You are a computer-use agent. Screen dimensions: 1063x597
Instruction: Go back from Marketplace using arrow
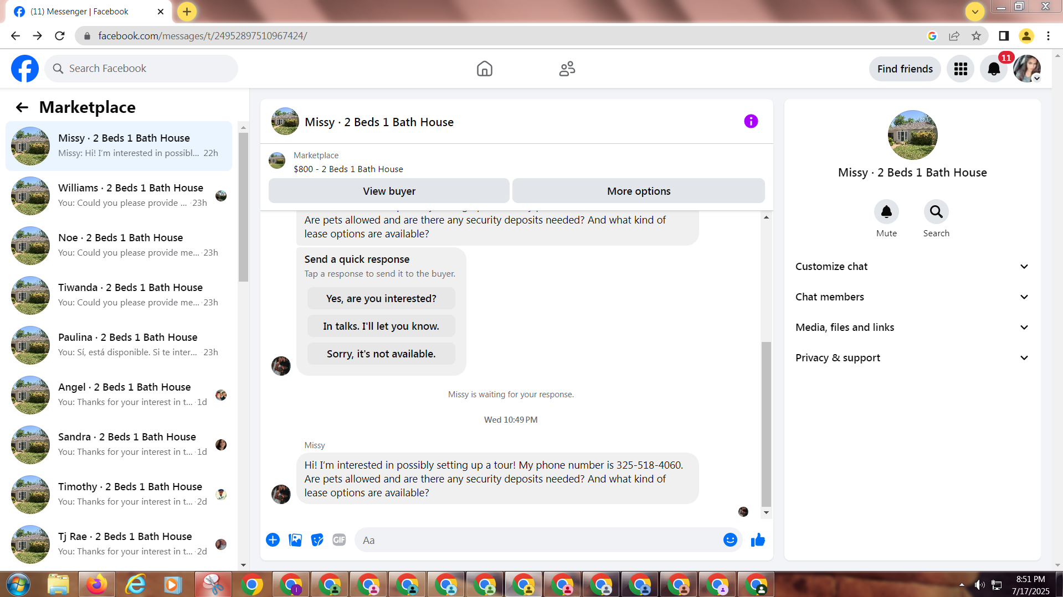(22, 107)
